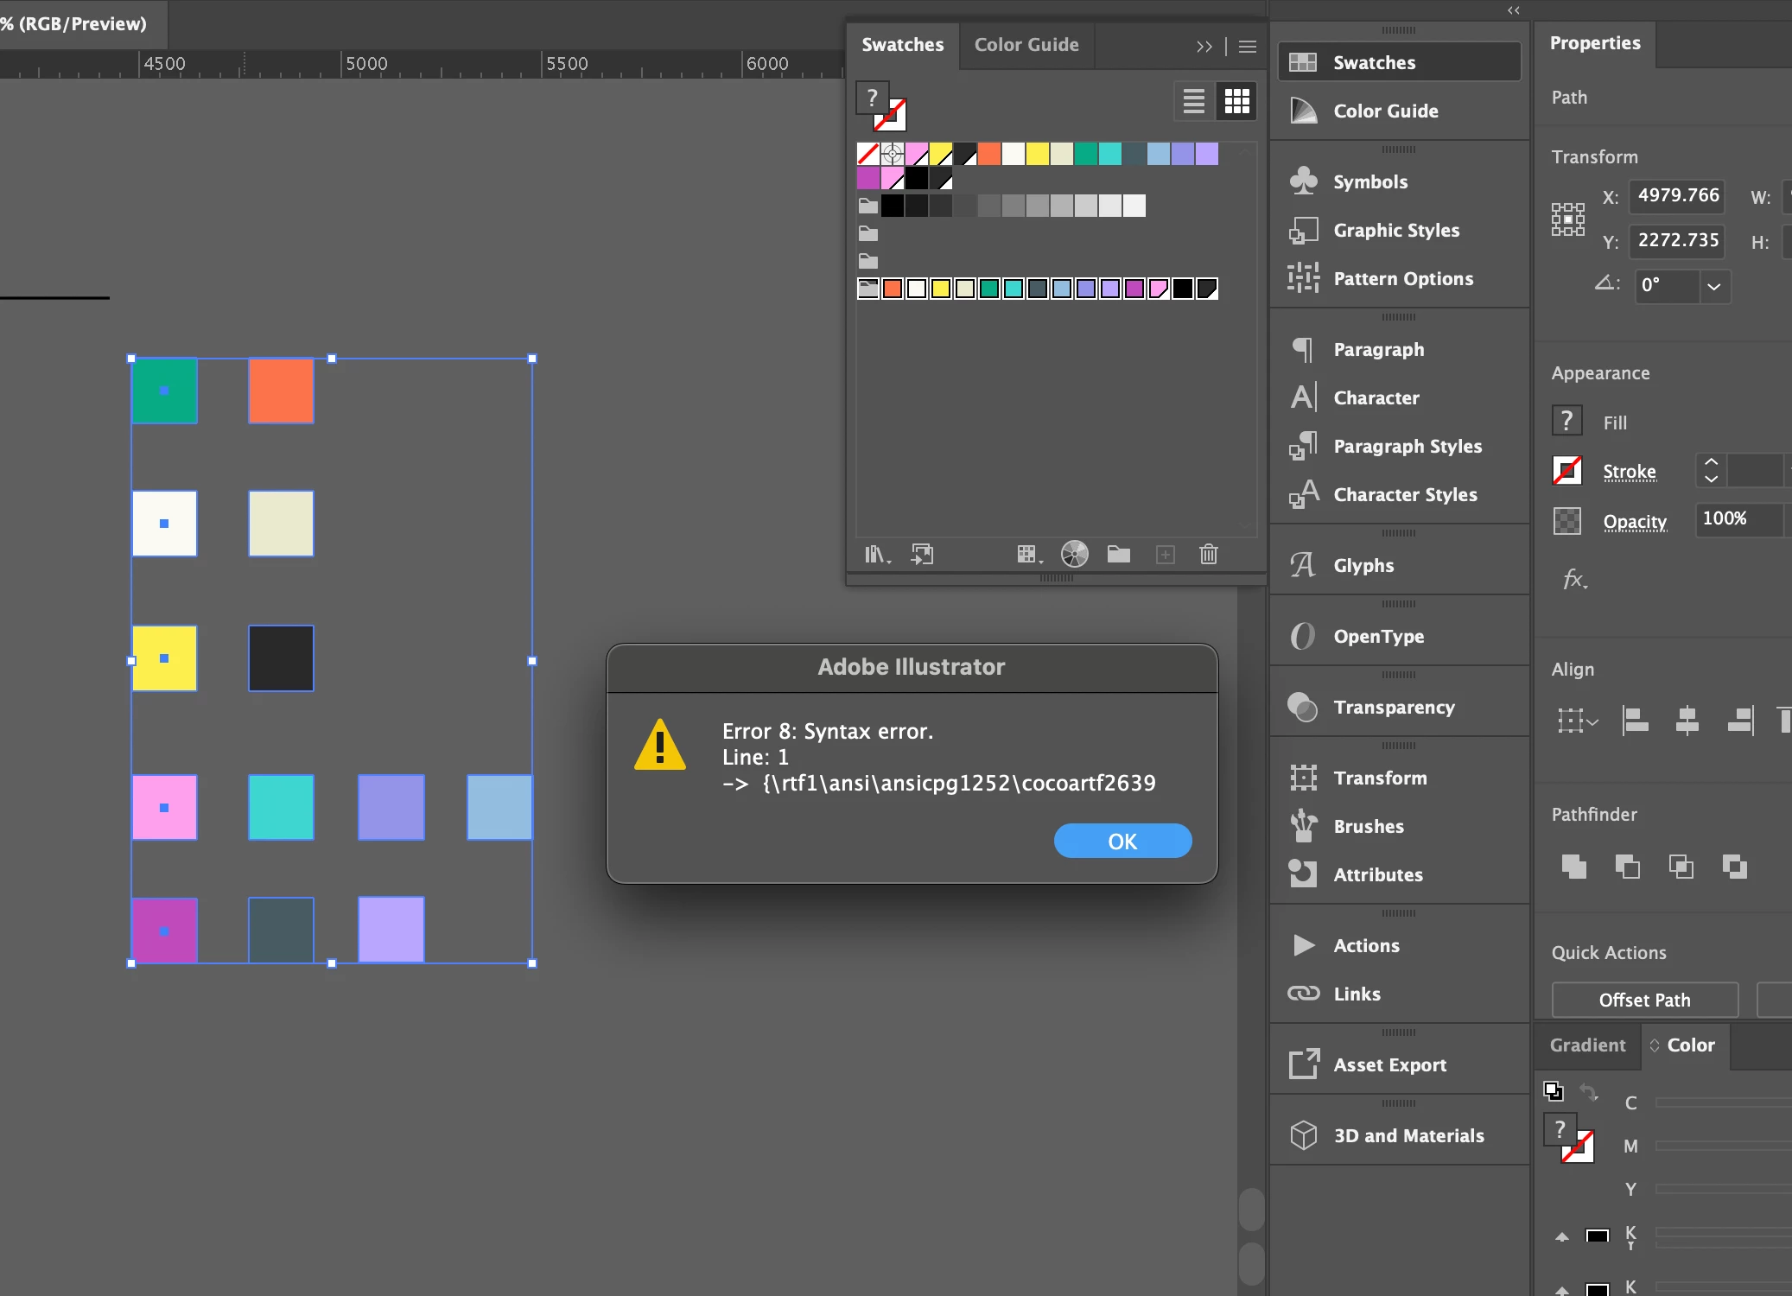Open the Asset Export panel
This screenshot has width=1792, height=1296.
click(1388, 1064)
